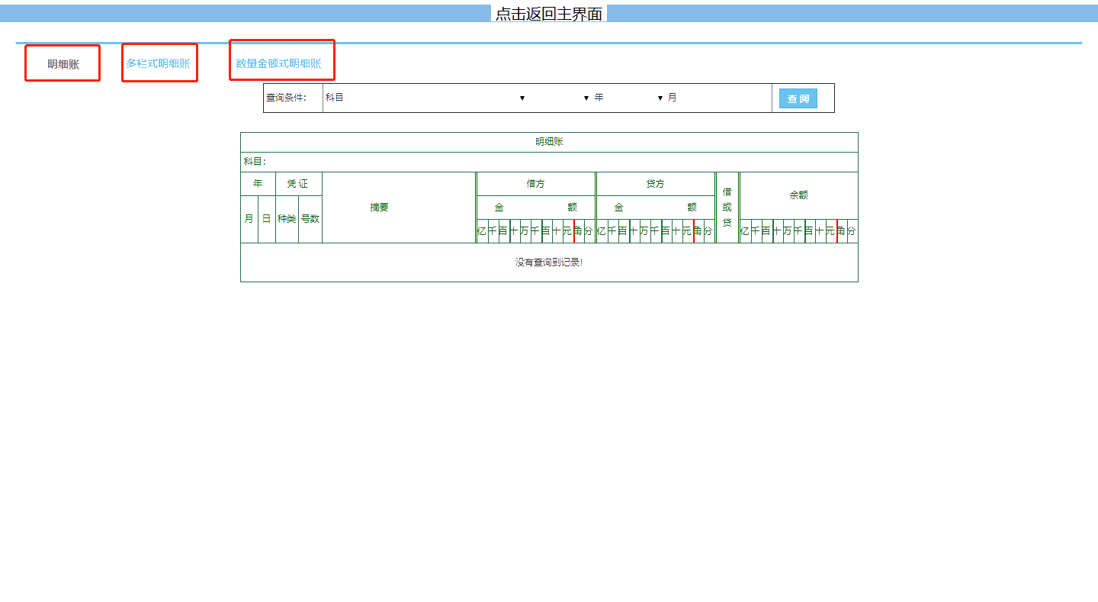Image resolution: width=1098 pixels, height=602 pixels.
Task: Select the 号数 sub-header cell
Action: pos(310,219)
